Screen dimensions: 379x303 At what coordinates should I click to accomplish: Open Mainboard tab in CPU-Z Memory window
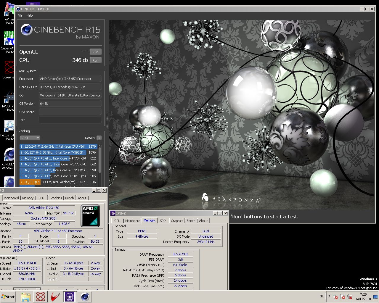133,221
